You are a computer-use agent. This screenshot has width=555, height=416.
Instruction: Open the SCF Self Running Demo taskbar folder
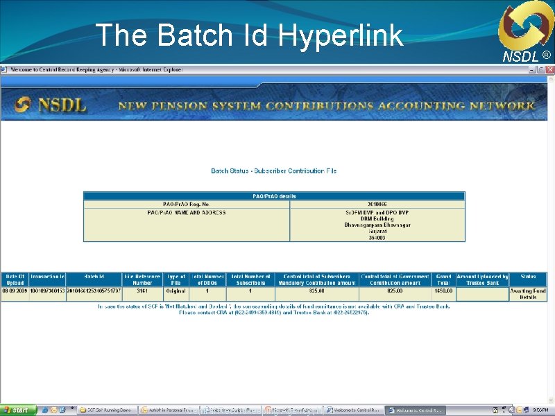pos(108,410)
